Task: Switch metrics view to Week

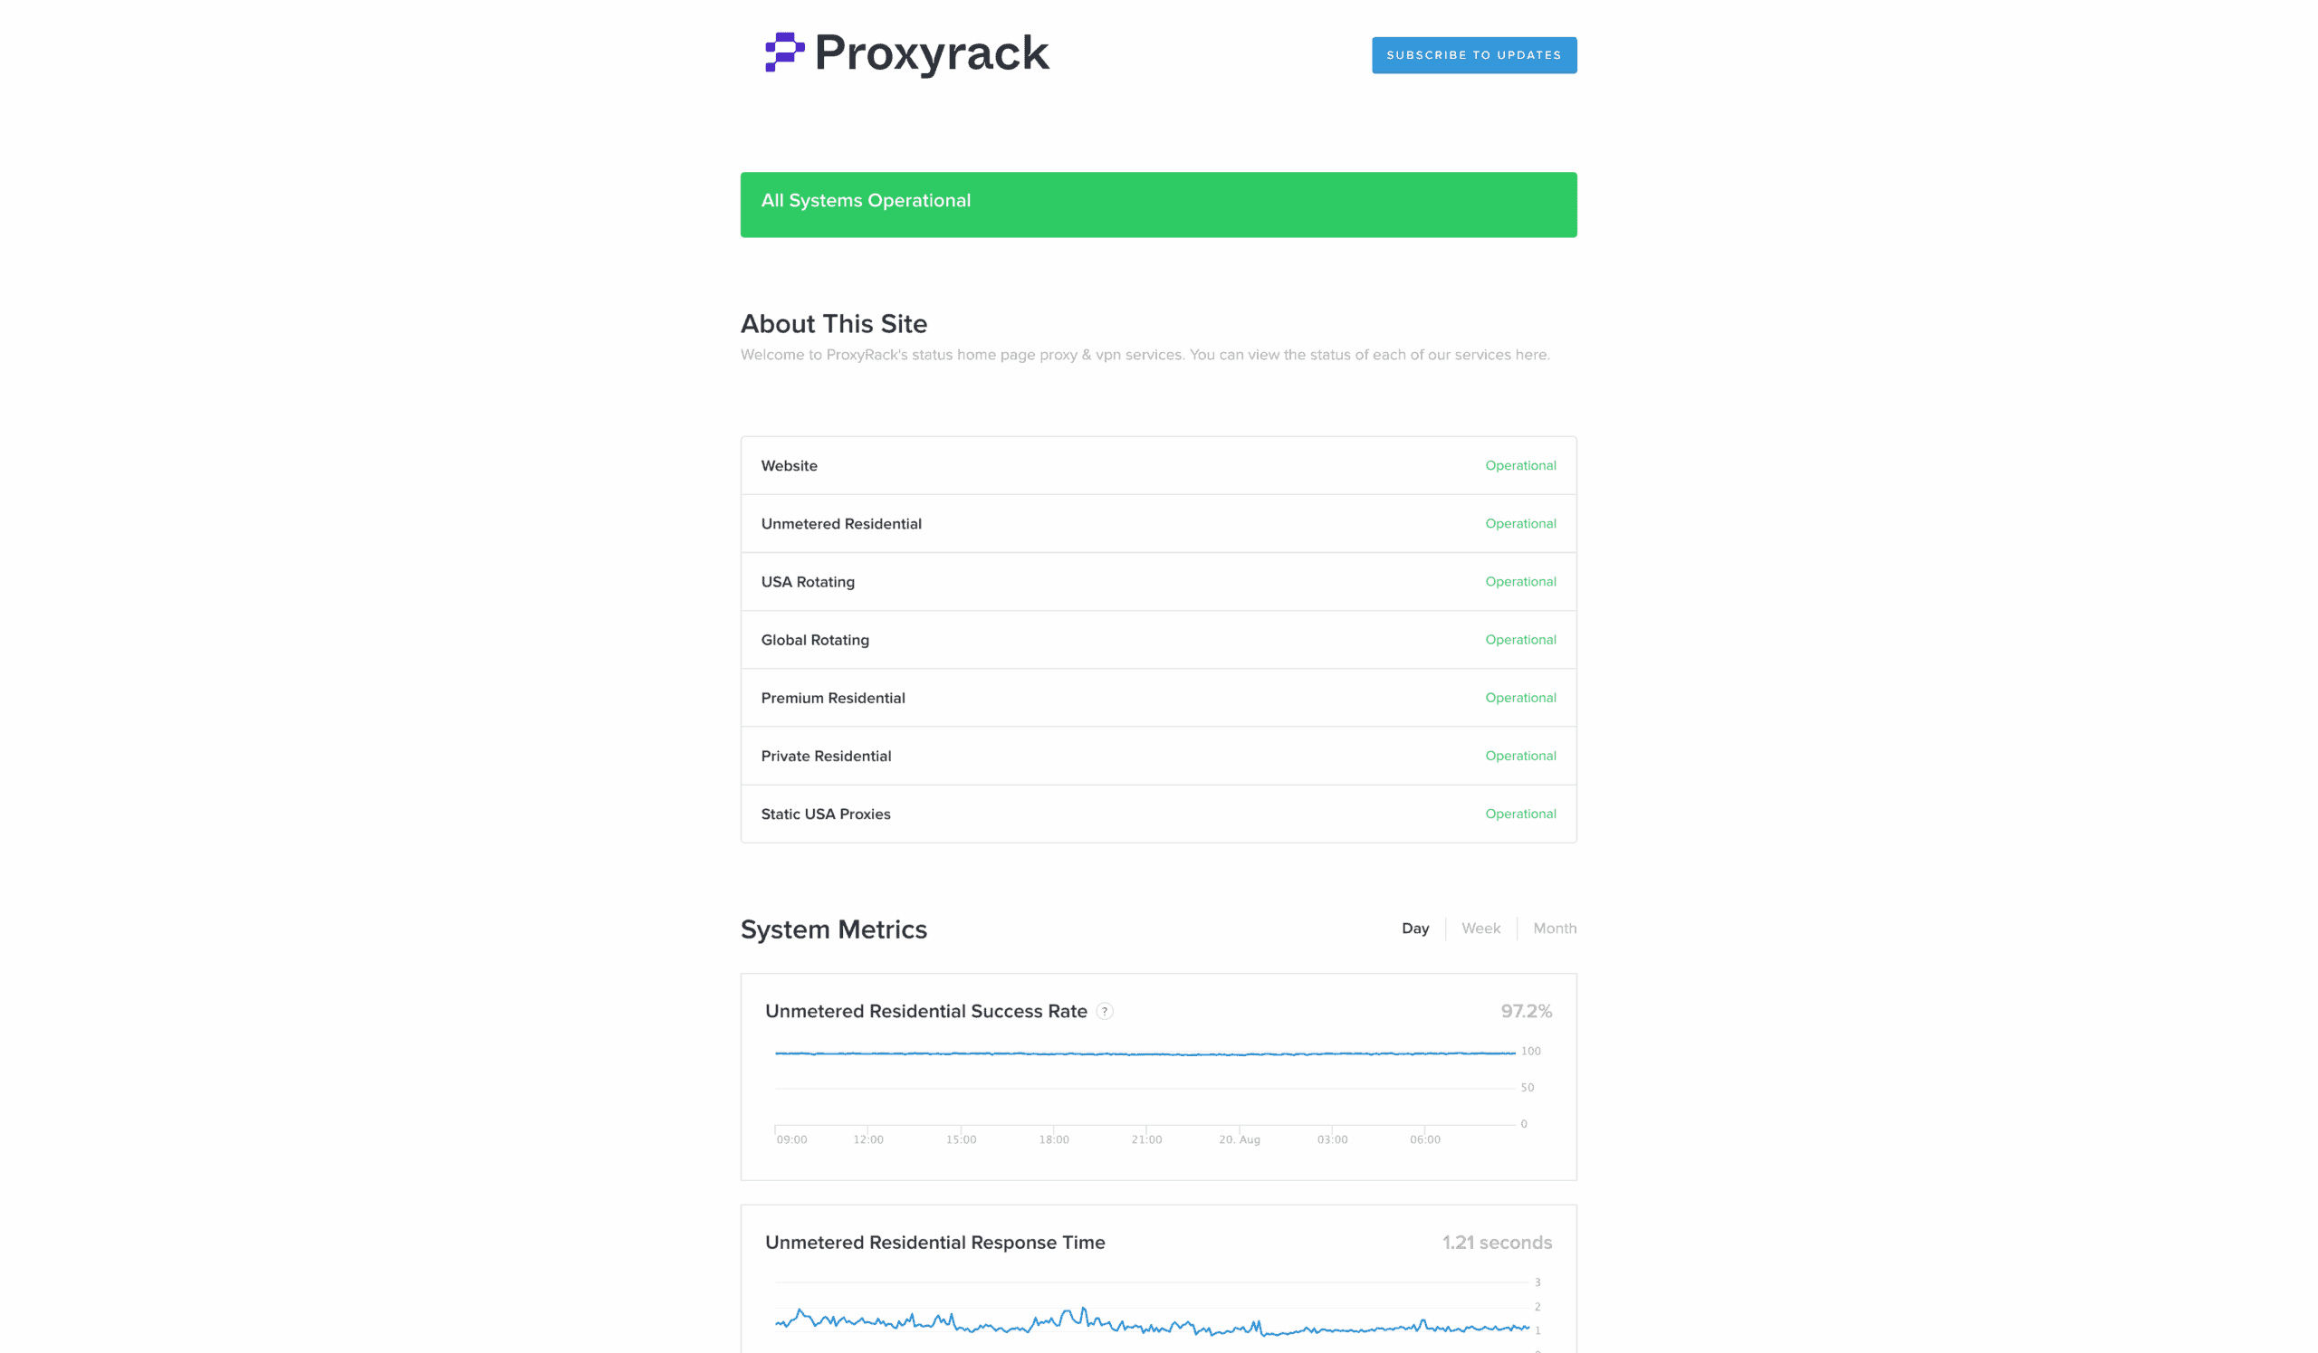Action: 1480,929
